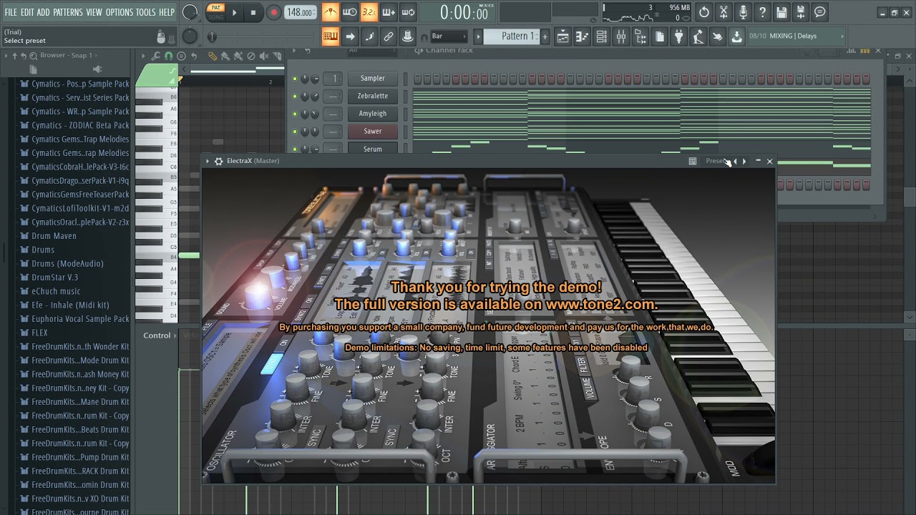Open touch controller hand icon
916x515 pixels.
717,36
